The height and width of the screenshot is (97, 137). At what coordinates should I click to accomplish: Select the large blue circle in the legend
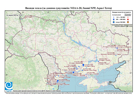click(x=114, y=19)
